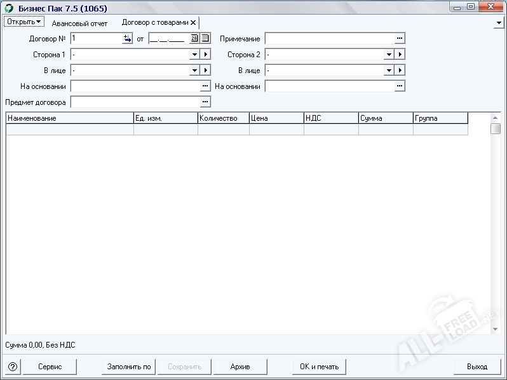Click the Заполнить по button
The width and height of the screenshot is (507, 380).
click(129, 367)
